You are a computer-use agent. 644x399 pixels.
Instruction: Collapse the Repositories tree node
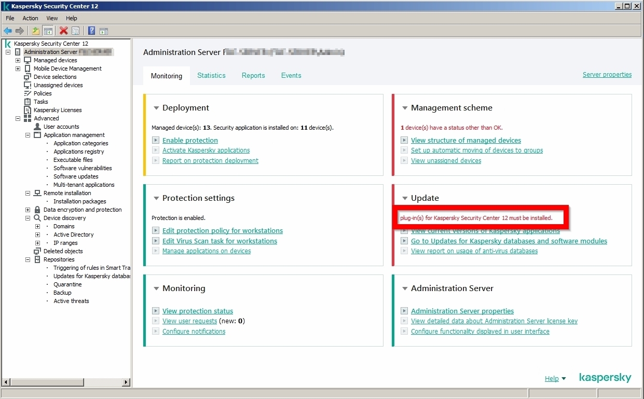click(28, 259)
